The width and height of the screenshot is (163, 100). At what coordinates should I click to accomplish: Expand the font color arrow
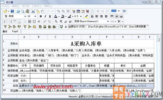click(x=59, y=16)
